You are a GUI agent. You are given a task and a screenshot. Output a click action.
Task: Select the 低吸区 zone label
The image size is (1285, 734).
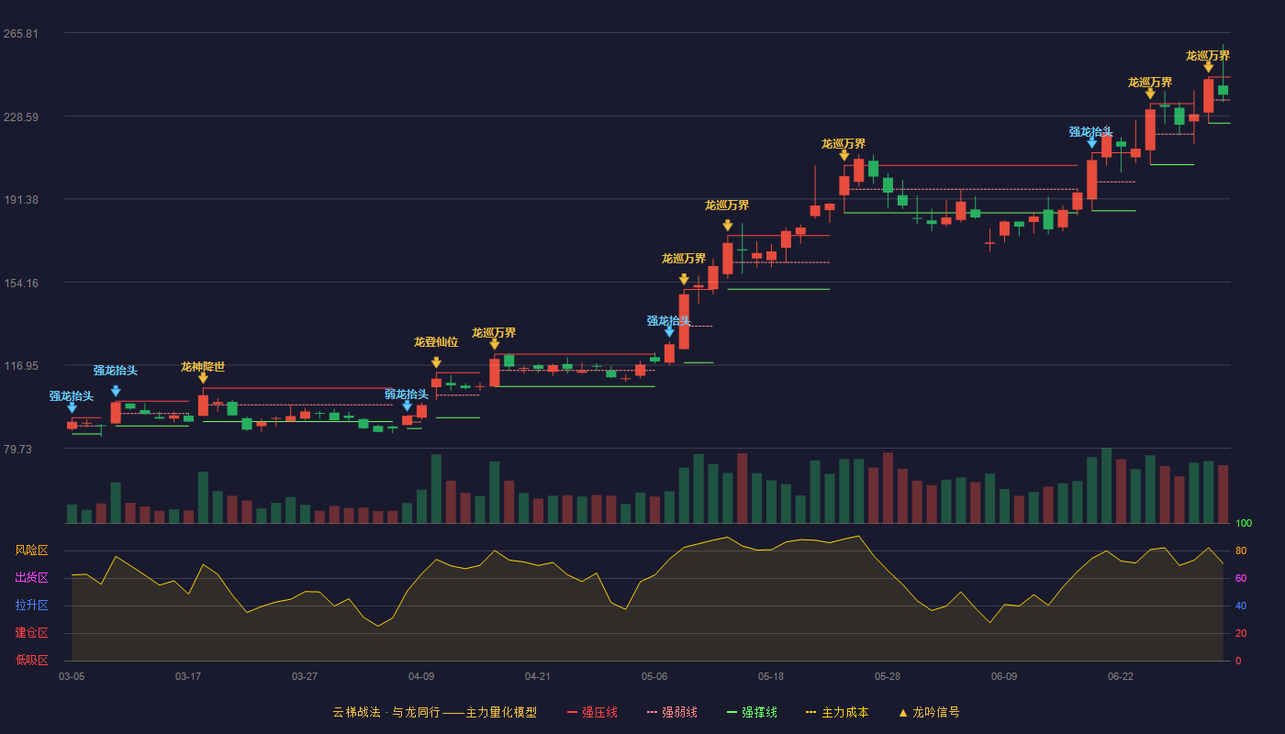[32, 660]
